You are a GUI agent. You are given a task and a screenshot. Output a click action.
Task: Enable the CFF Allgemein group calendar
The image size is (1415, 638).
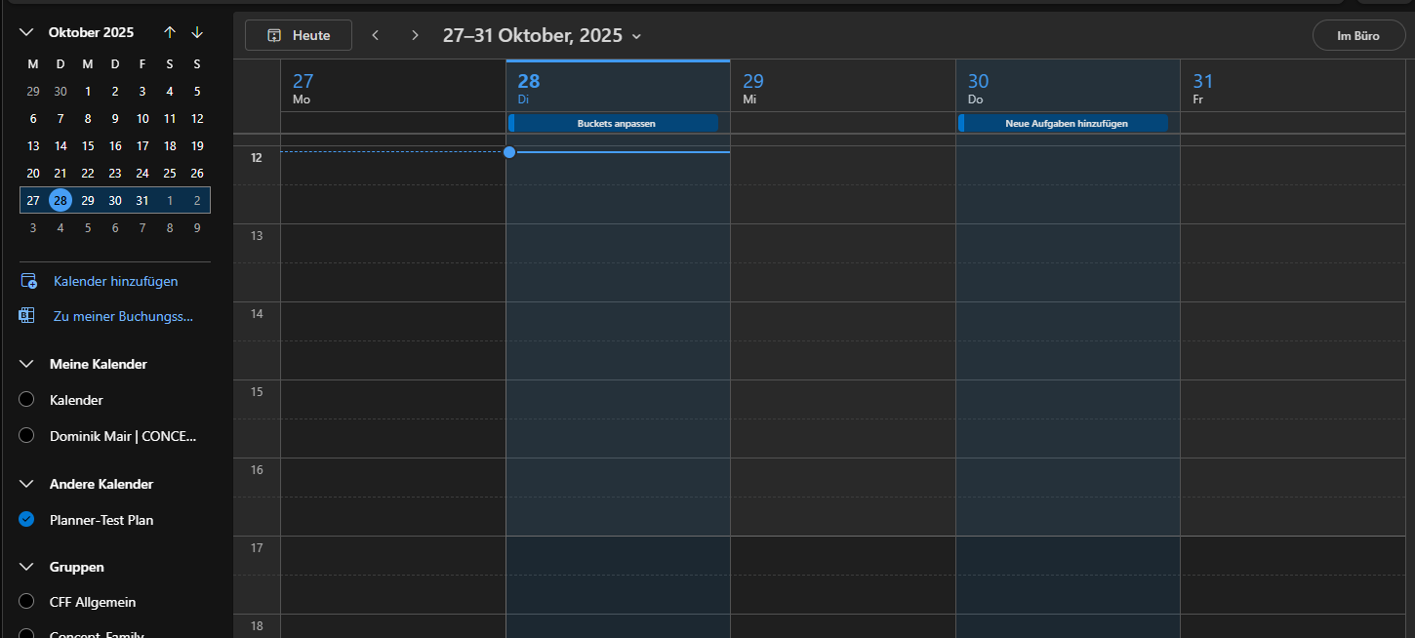coord(27,602)
